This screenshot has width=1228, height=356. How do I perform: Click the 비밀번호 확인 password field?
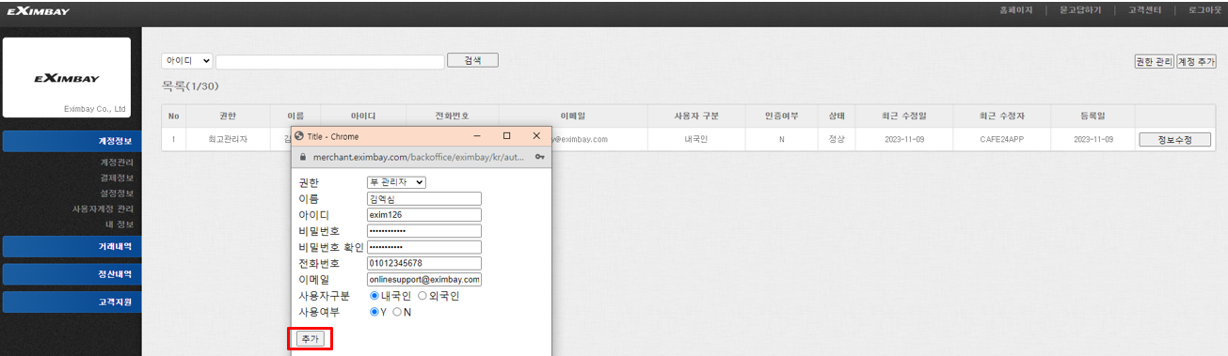(x=424, y=247)
